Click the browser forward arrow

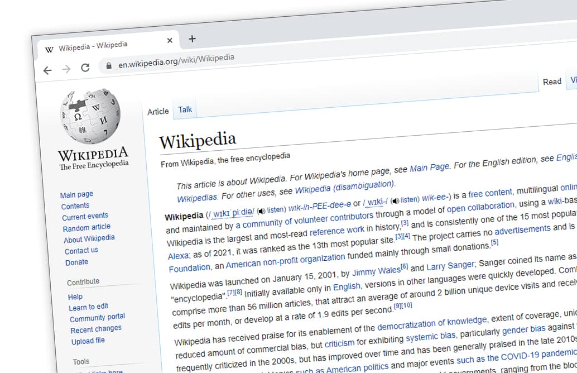tap(66, 69)
